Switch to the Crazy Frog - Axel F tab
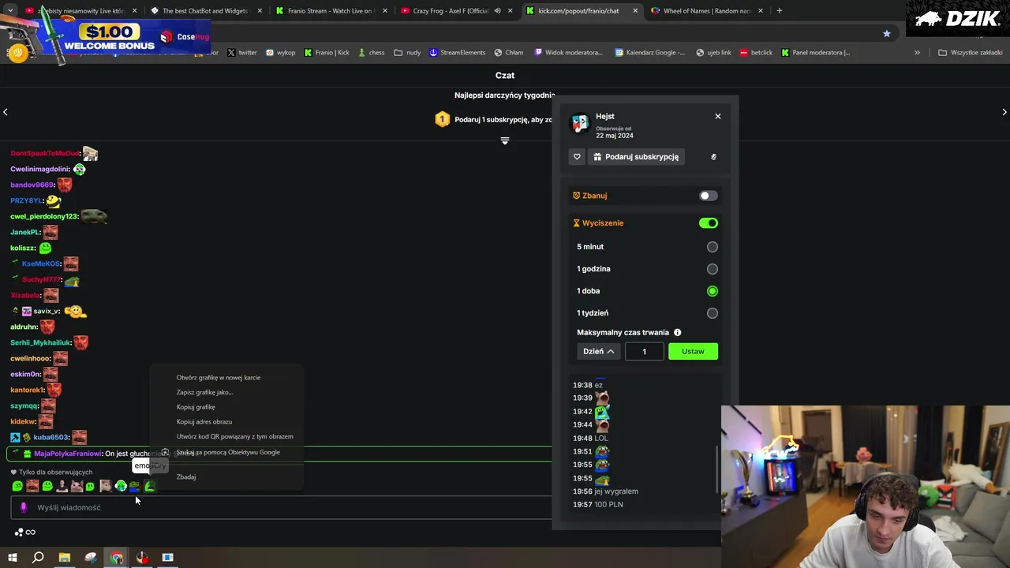 (450, 11)
